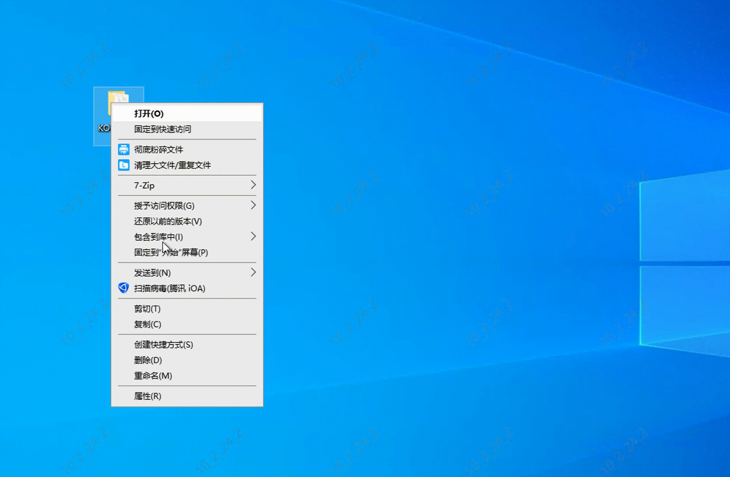This screenshot has height=477, width=730.
Task: Expand the 发送到(N) submenu arrow
Action: (253, 272)
